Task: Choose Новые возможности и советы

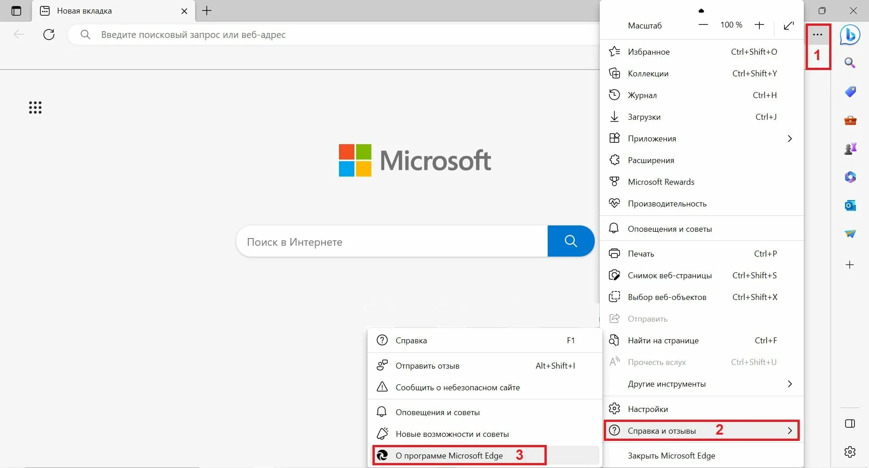Action: tap(485, 434)
